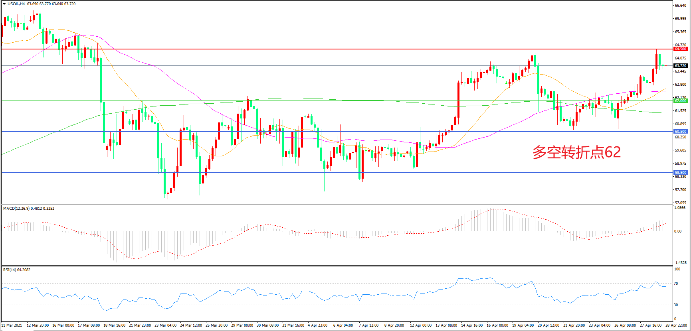691x331 pixels.
Task: Select the red text annotation 多空转折点62
Action: (x=576, y=152)
